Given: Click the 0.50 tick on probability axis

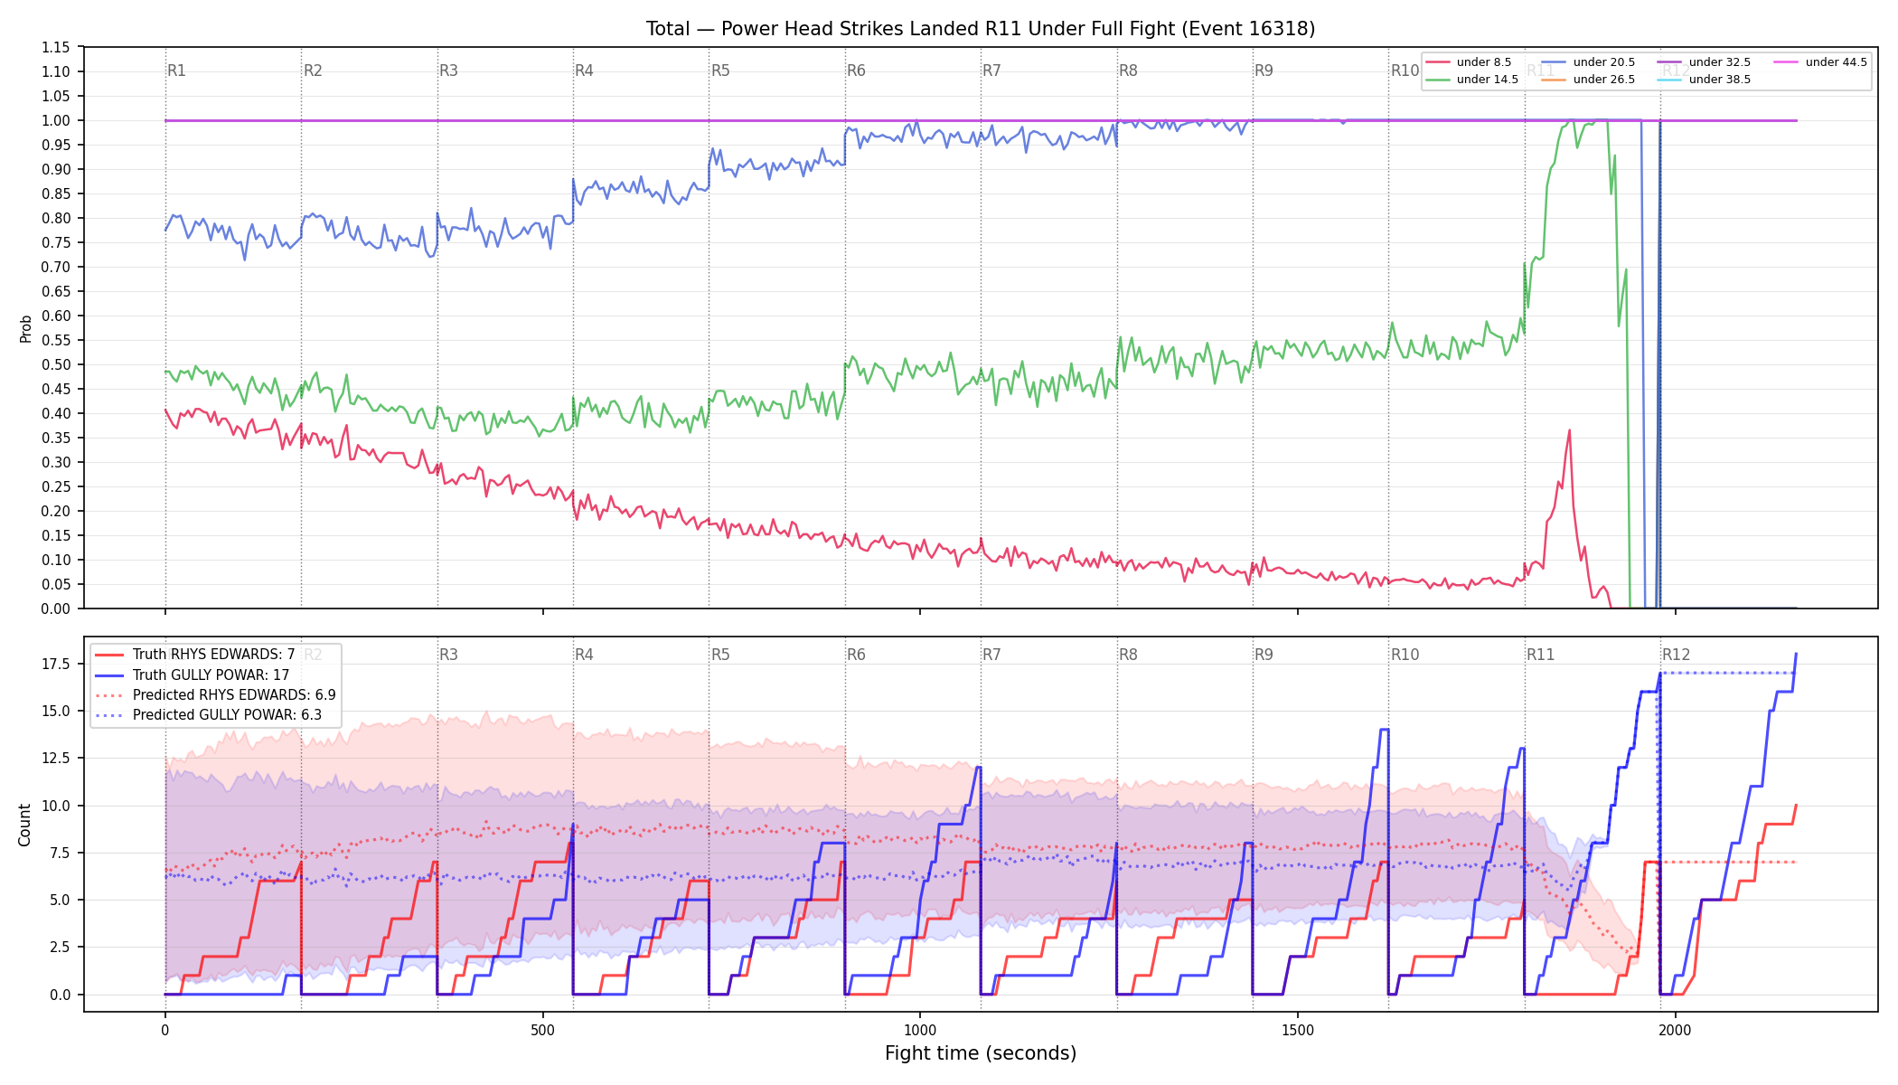Looking at the screenshot, I should click(56, 364).
